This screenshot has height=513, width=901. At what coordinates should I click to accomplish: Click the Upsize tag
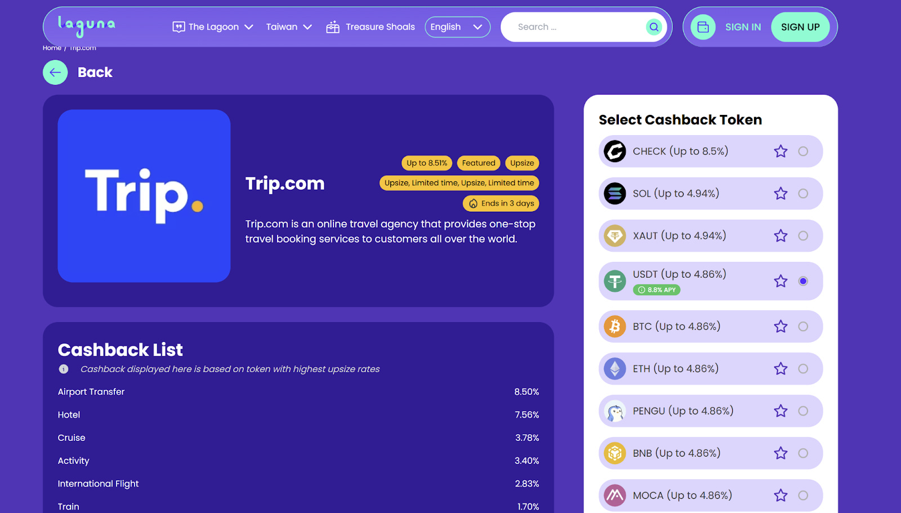(x=522, y=163)
